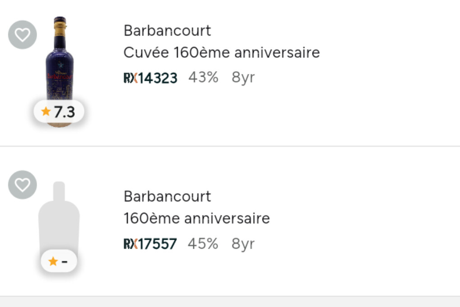
Task: Click the RX logo beside 17557
Action: (130, 244)
